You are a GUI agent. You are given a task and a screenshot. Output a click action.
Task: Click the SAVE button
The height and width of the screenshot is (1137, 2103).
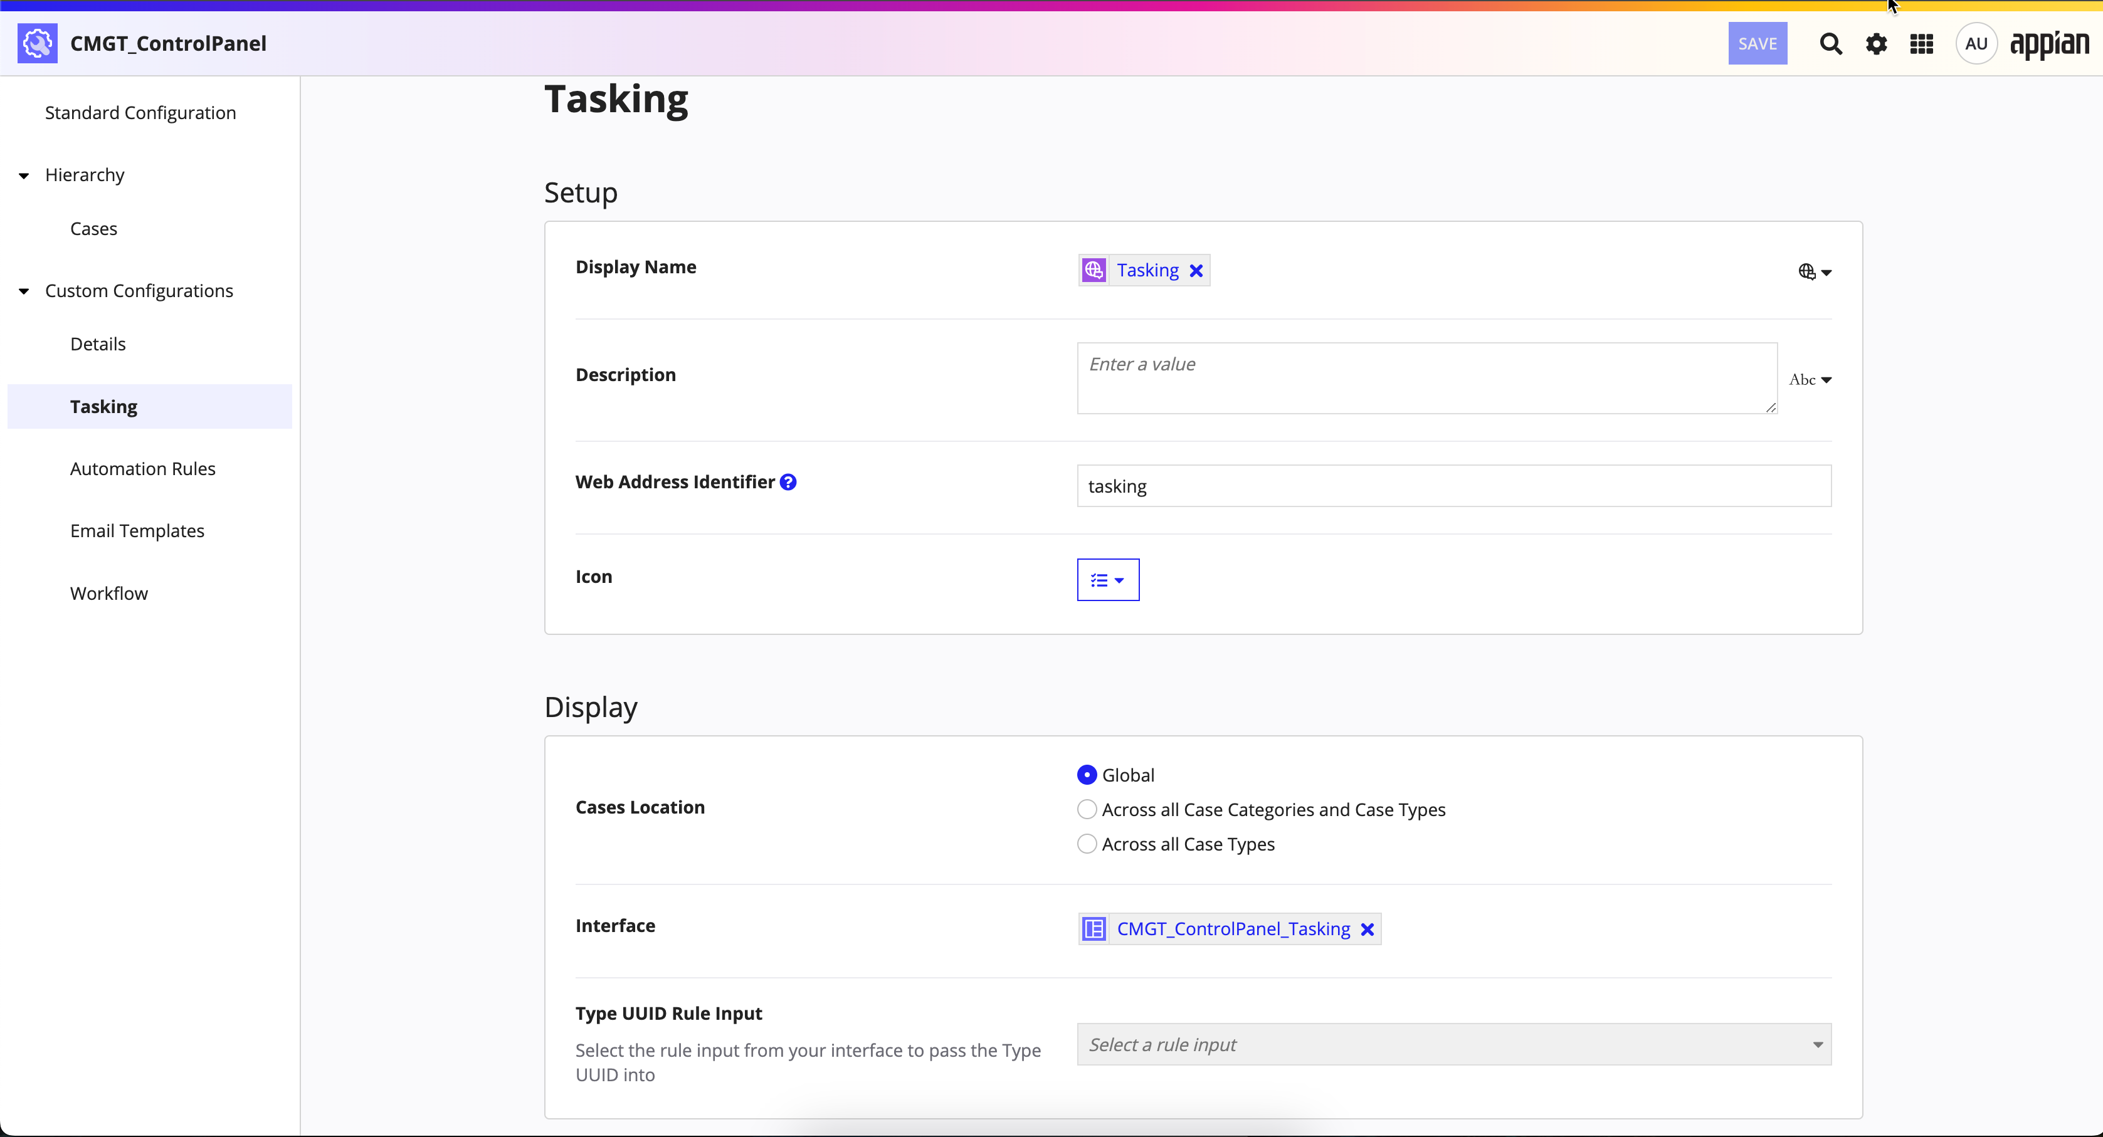[x=1757, y=44]
